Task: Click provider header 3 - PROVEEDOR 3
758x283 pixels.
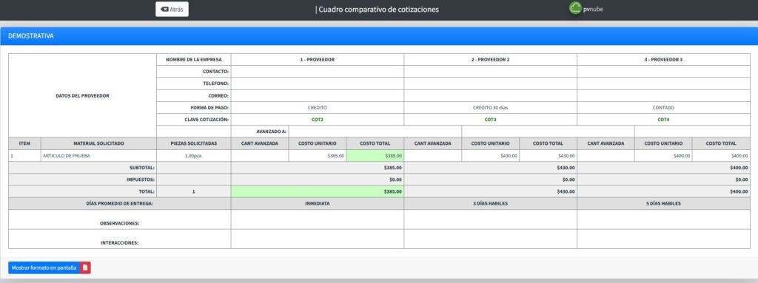Action: pos(663,59)
